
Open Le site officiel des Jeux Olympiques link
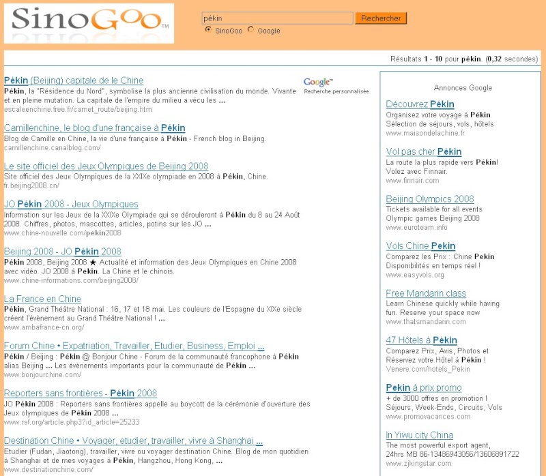pyautogui.click(x=106, y=166)
